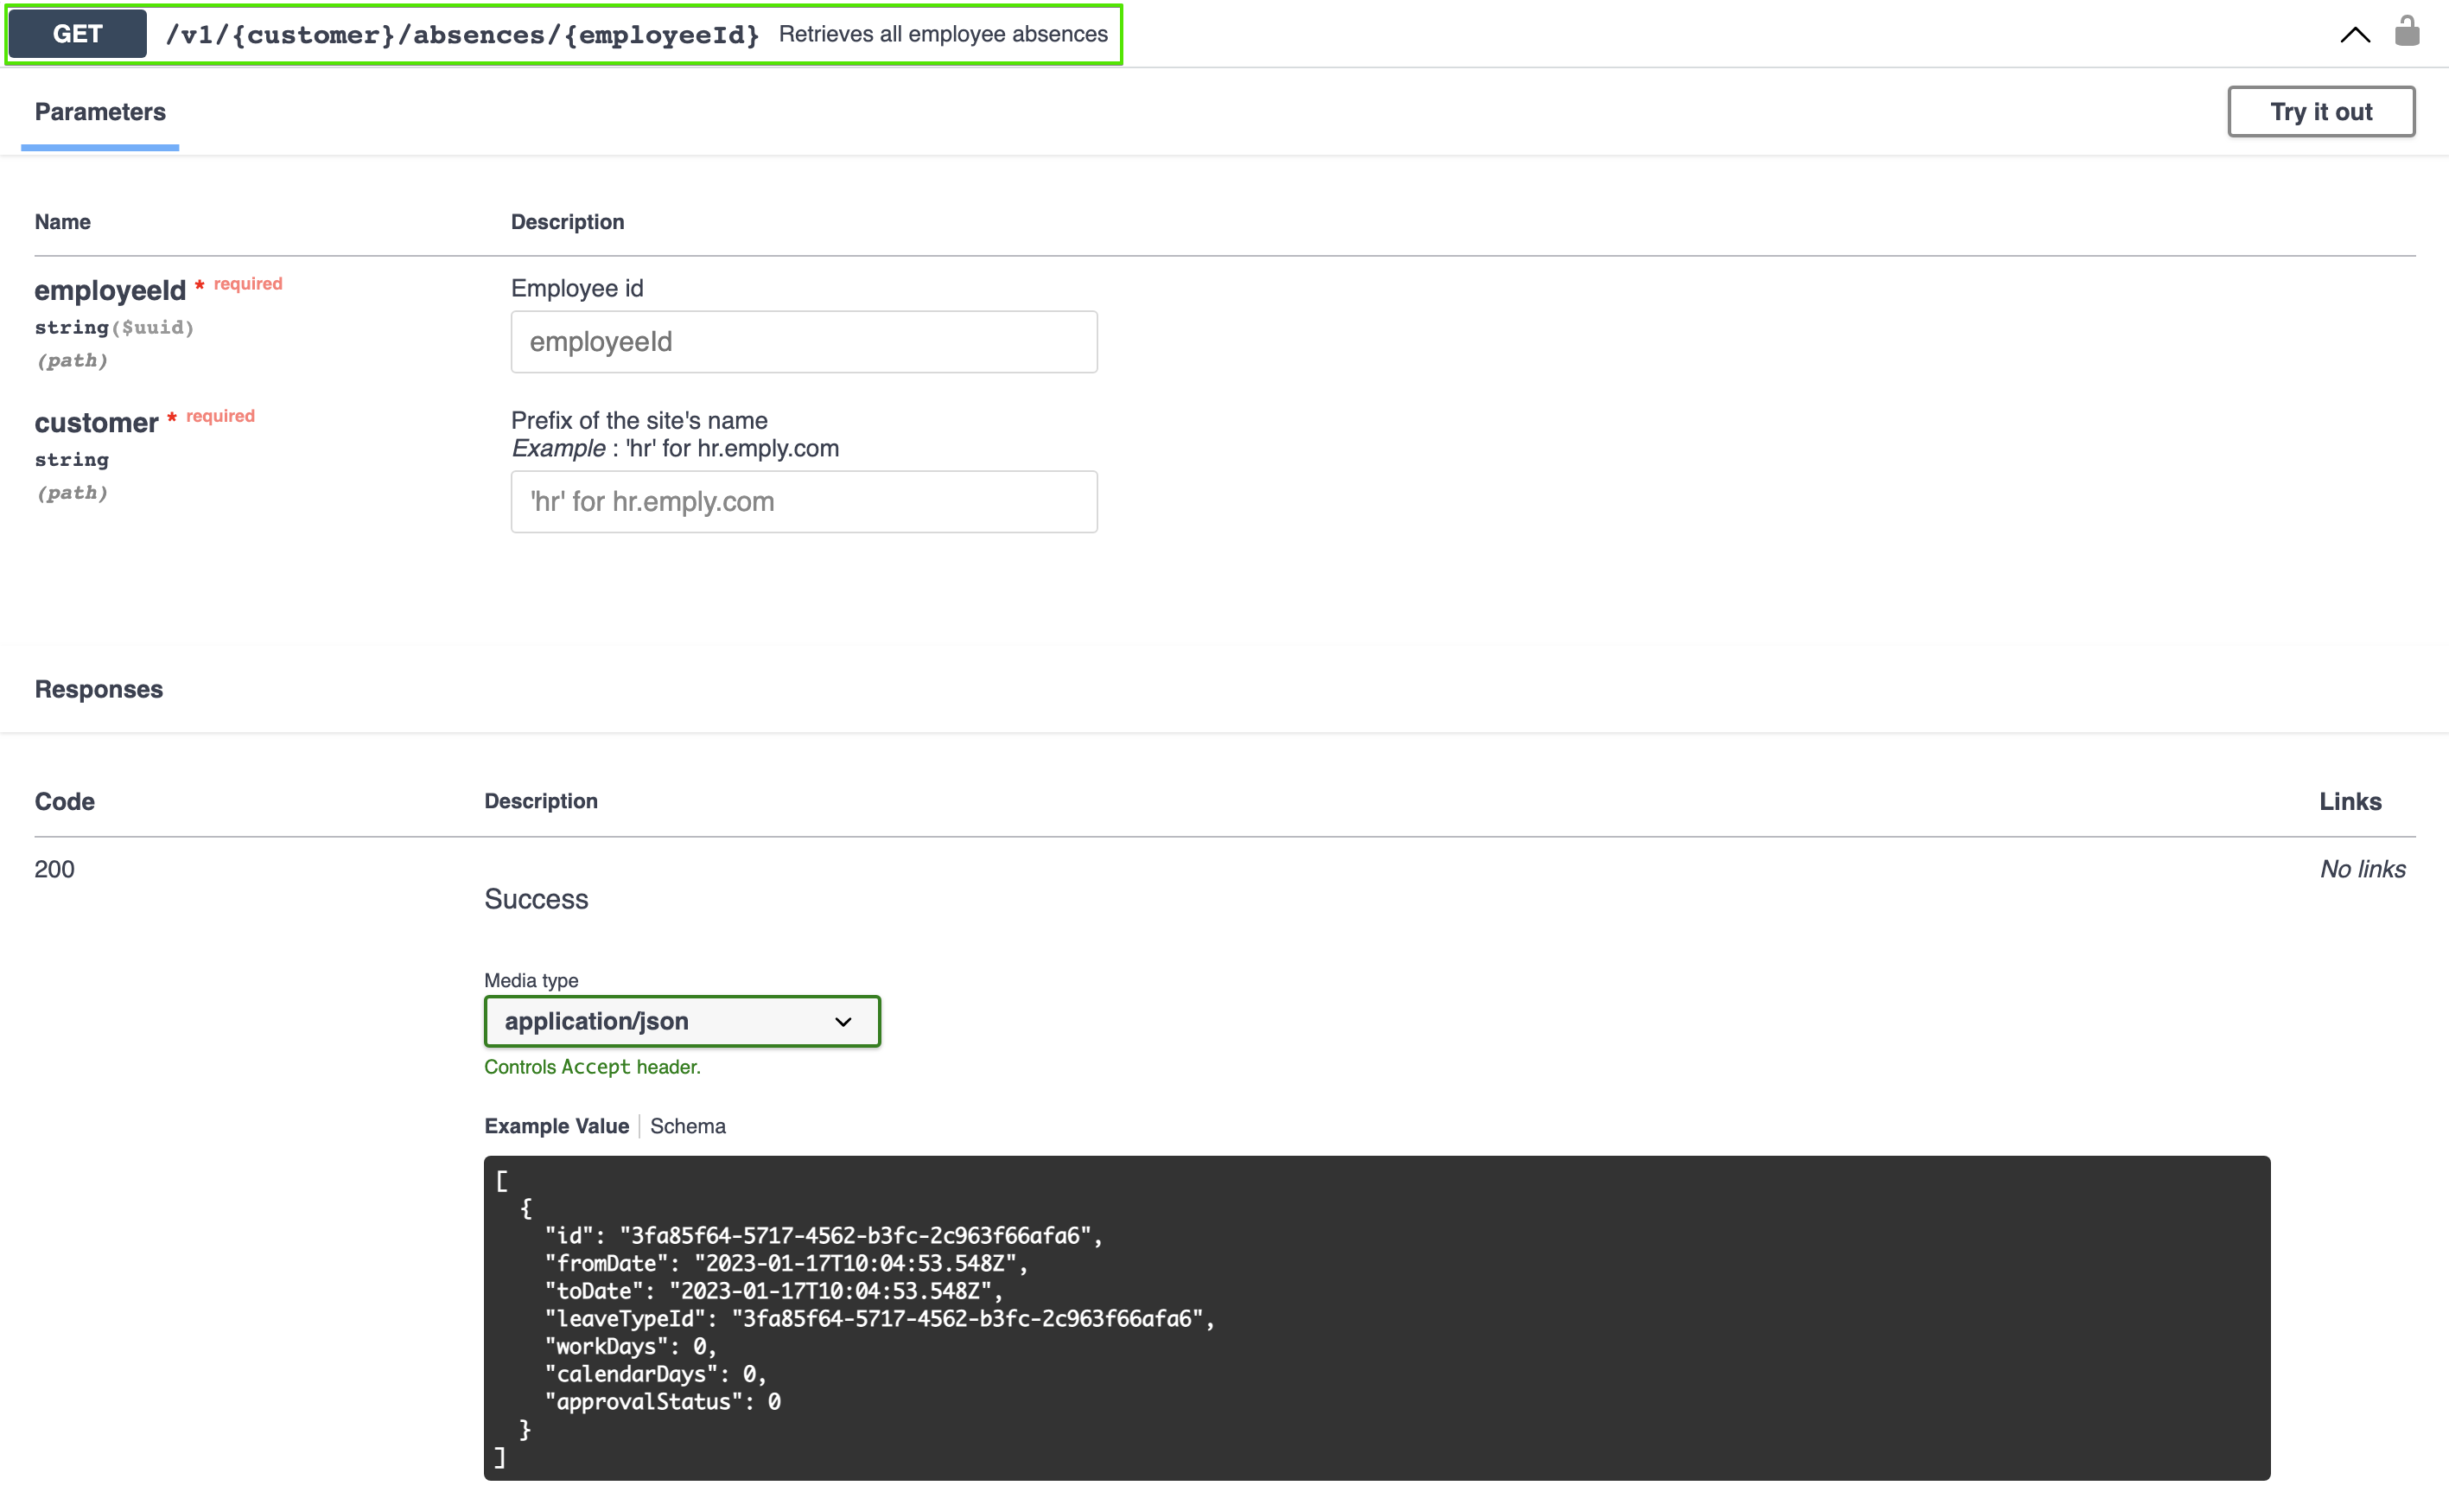Click the 'Controls Accept header.' hint text

591,1067
